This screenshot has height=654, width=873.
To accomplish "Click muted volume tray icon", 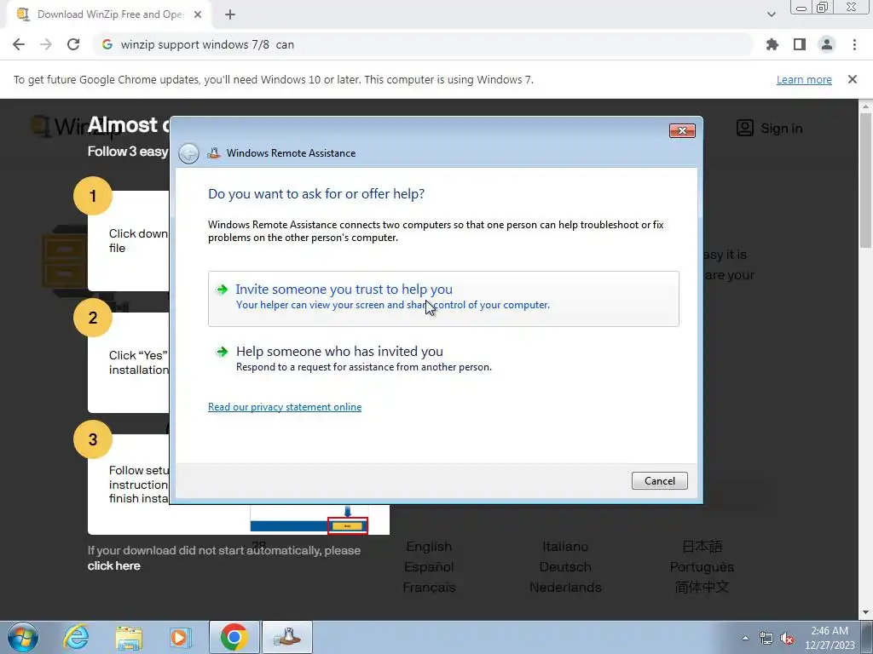I will [x=787, y=638].
